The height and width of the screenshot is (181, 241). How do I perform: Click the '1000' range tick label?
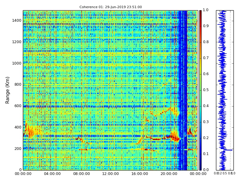click(x=17, y=63)
